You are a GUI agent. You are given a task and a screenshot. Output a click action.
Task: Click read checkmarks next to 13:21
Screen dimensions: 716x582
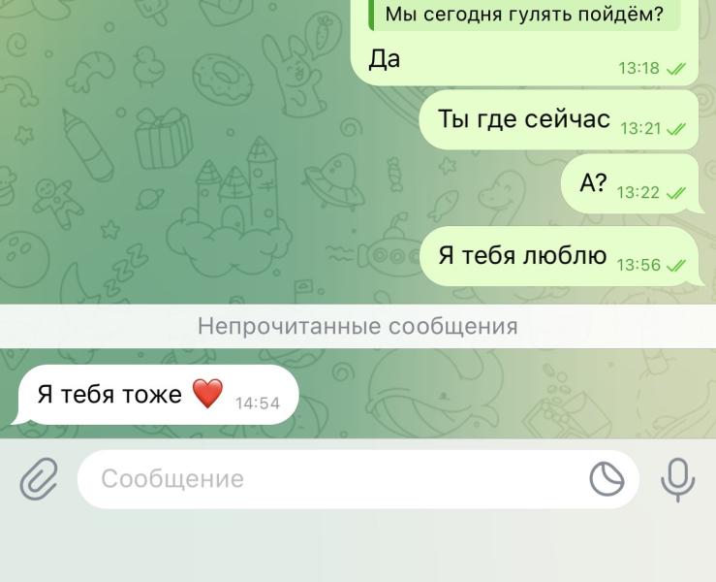[676, 129]
